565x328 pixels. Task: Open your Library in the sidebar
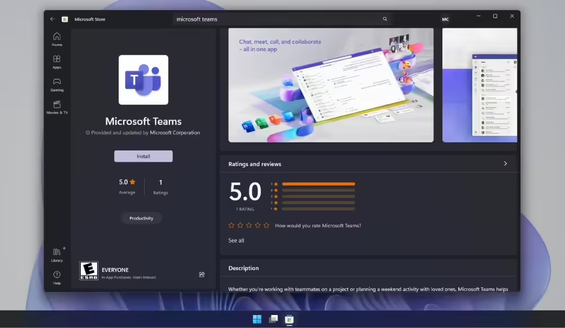56,256
